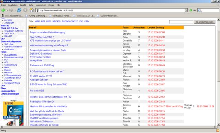
Task: Filter the forum by MSP430
Action: [56, 21]
